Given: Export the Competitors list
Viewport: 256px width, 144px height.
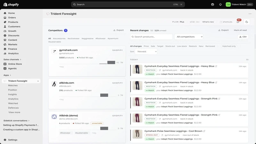Looking at the screenshot, I should [x=118, y=30].
